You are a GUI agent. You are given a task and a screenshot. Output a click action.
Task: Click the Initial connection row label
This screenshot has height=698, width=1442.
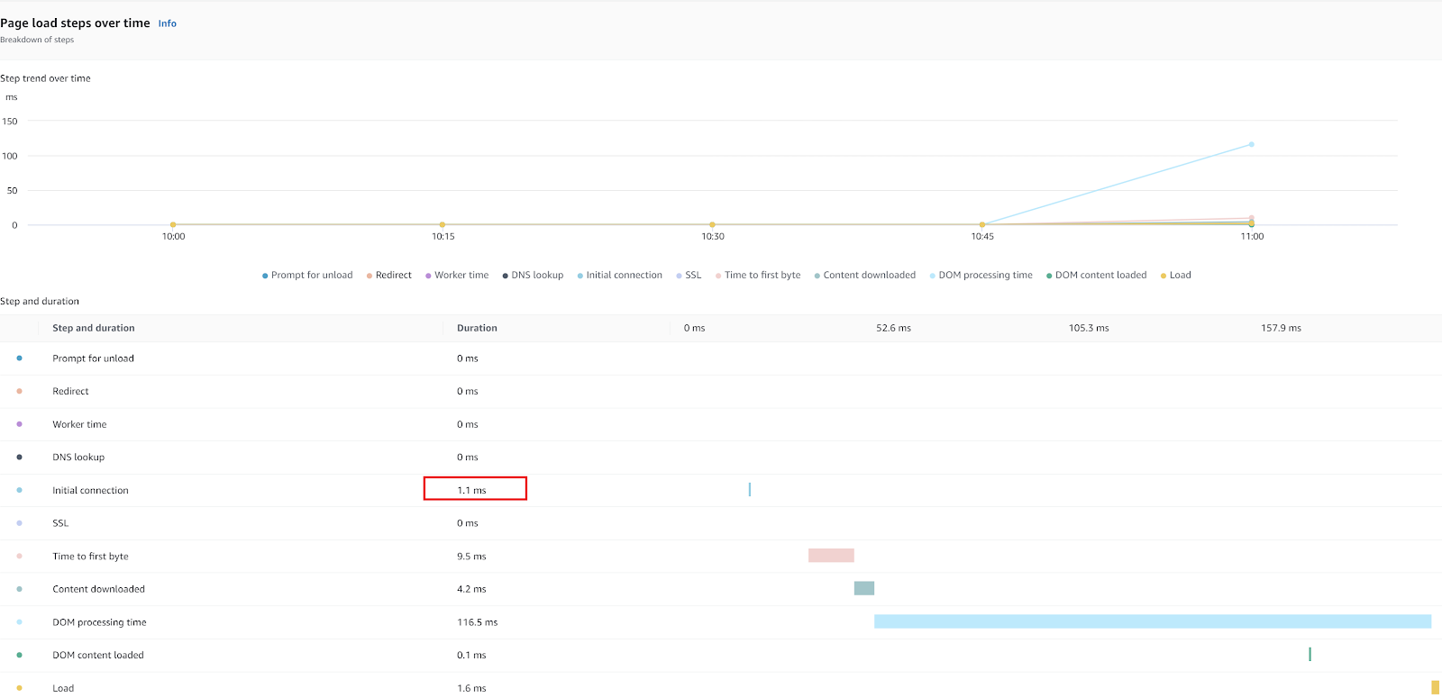pyautogui.click(x=90, y=491)
